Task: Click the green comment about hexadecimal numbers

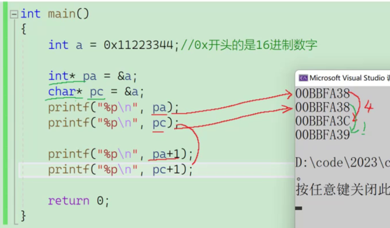Action: click(249, 45)
